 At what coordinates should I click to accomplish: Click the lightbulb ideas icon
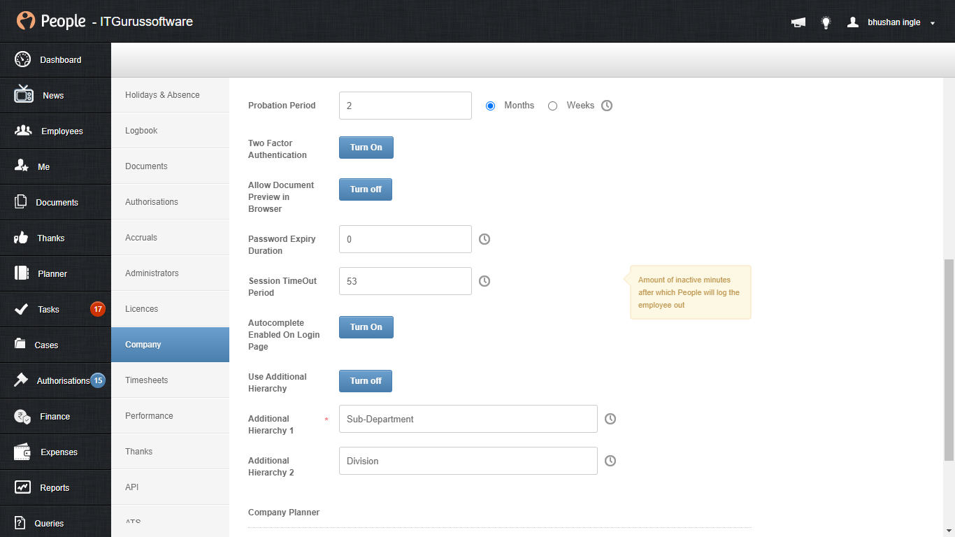[826, 22]
